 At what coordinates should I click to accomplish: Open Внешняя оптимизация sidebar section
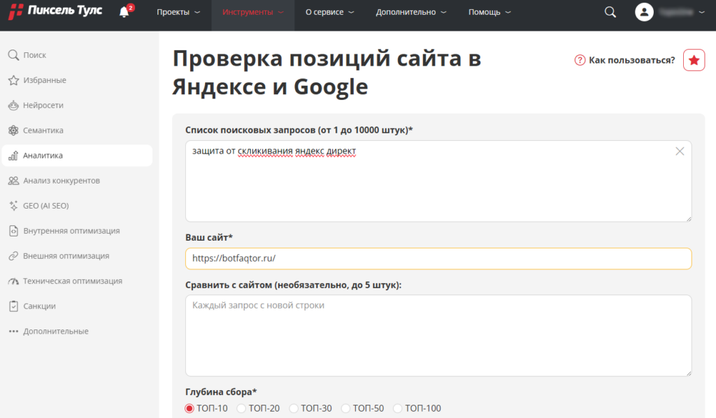pos(66,255)
